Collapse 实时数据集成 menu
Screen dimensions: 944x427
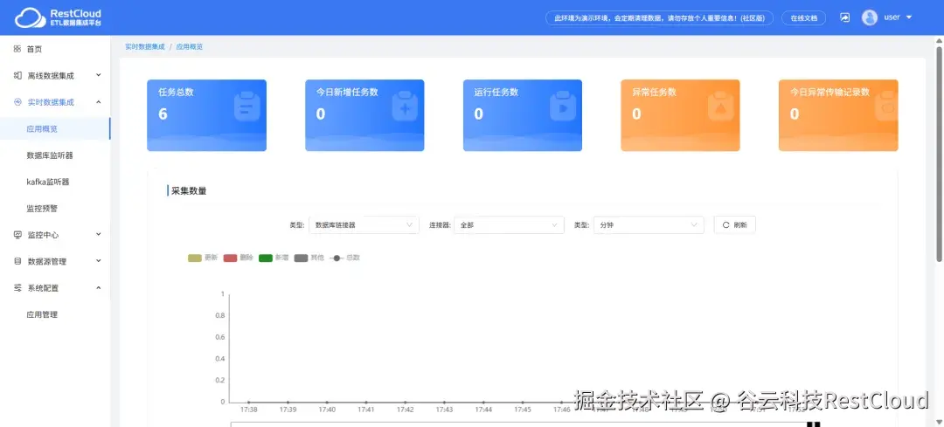click(55, 102)
